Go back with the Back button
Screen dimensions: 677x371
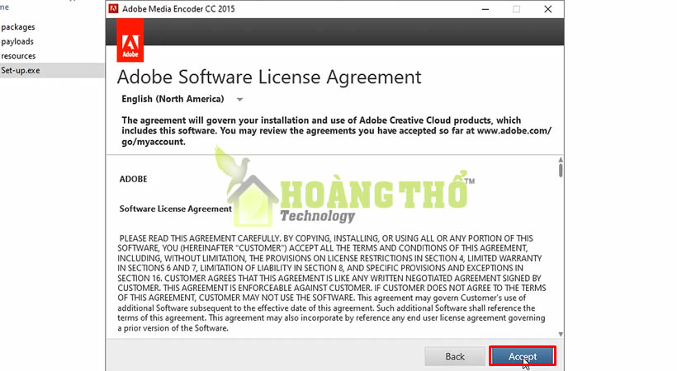[x=455, y=356]
